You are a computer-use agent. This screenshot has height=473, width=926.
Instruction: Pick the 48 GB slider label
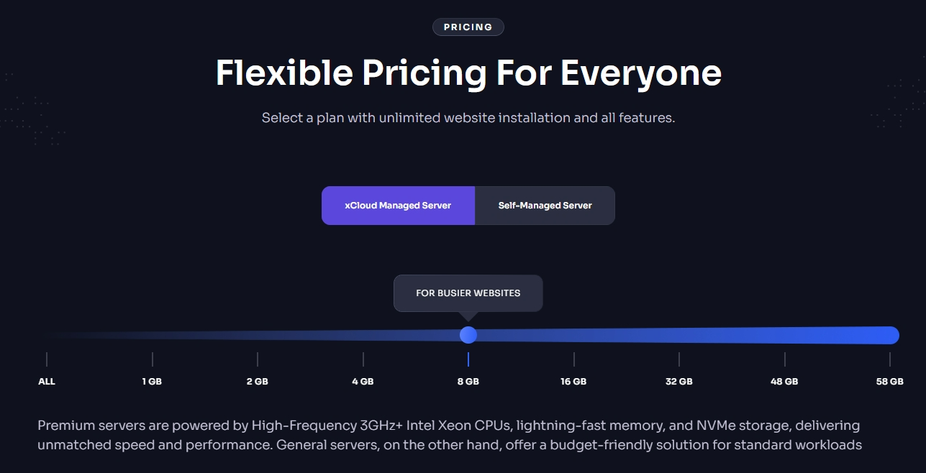tap(784, 382)
